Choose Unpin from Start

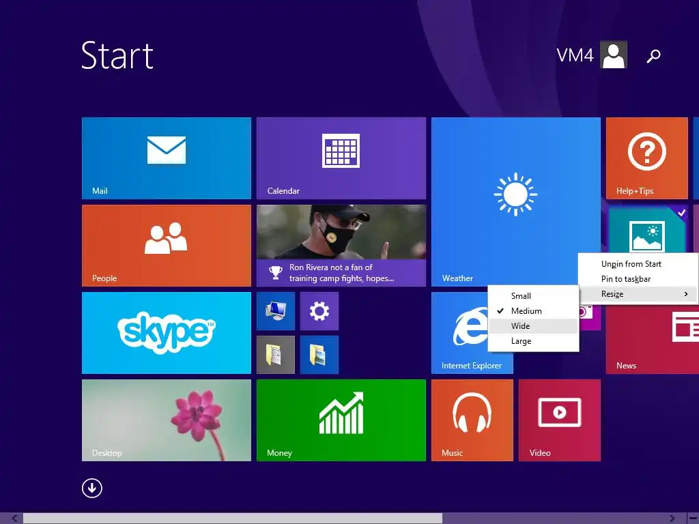638,264
